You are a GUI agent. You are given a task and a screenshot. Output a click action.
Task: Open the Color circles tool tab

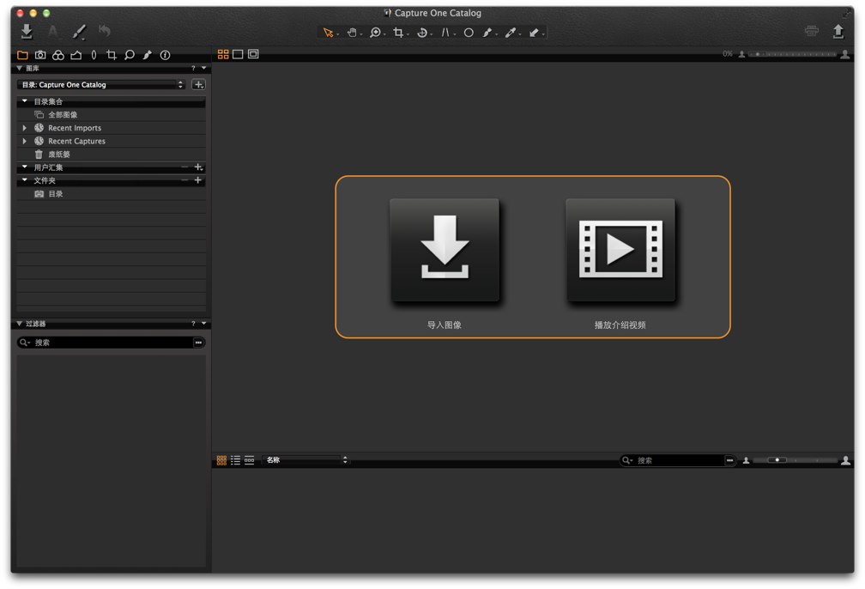[x=58, y=55]
